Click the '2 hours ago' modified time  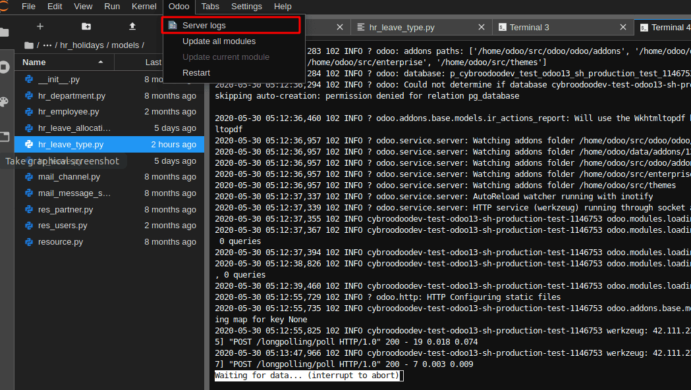pyautogui.click(x=174, y=145)
